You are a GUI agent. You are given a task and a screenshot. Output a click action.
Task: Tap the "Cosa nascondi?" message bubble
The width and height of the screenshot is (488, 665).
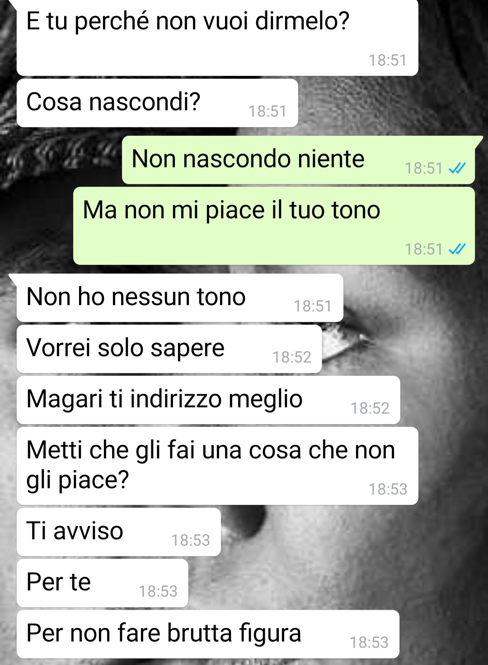pos(157,103)
